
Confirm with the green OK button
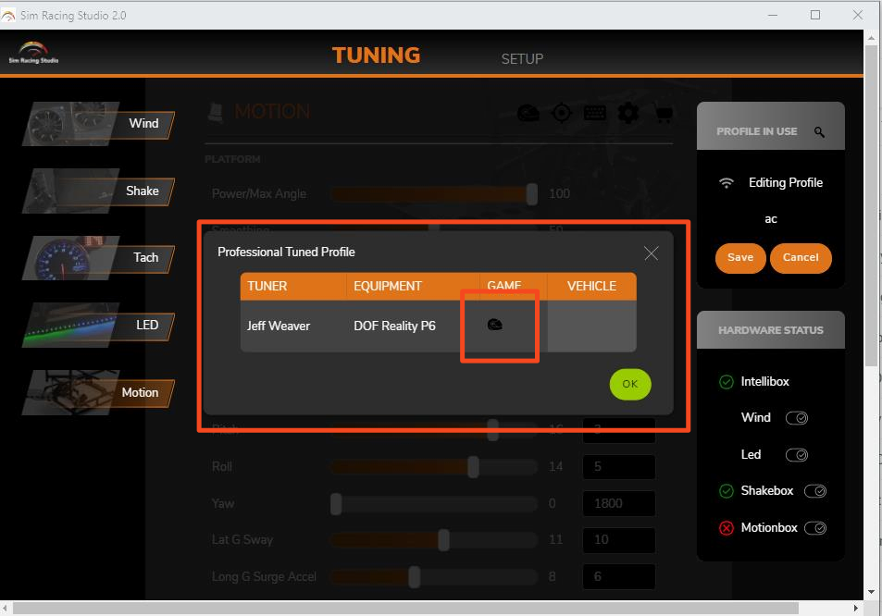pos(630,385)
